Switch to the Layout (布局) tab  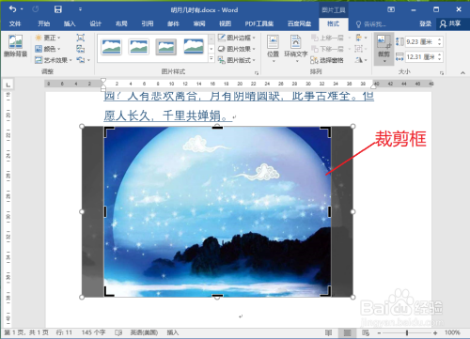pyautogui.click(x=121, y=23)
